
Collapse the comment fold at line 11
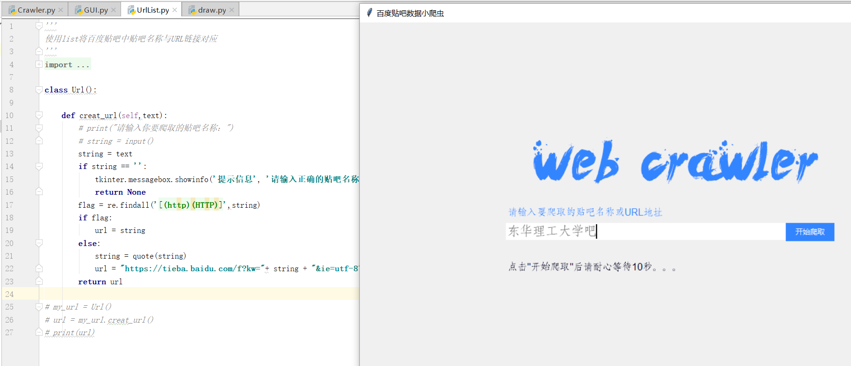pyautogui.click(x=39, y=128)
